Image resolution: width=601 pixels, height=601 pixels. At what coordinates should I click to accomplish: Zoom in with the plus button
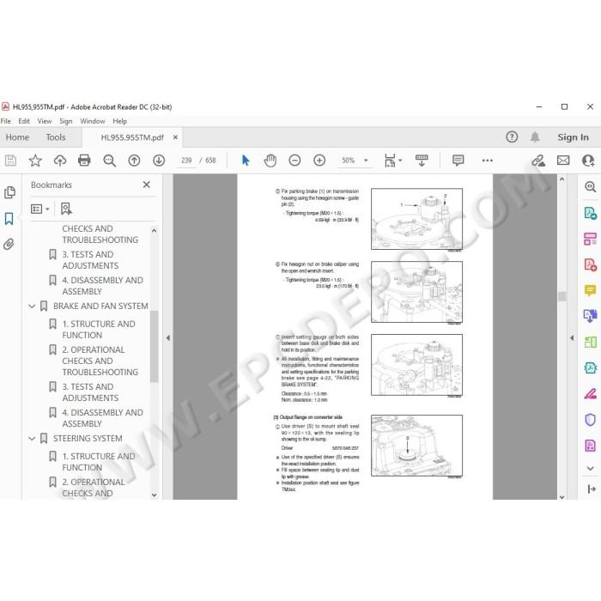coord(319,161)
